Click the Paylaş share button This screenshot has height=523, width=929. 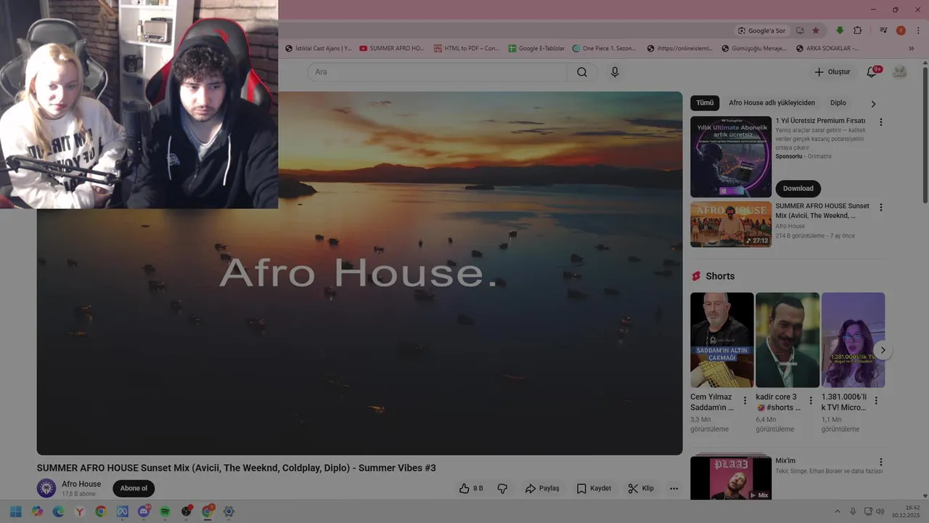pyautogui.click(x=542, y=488)
